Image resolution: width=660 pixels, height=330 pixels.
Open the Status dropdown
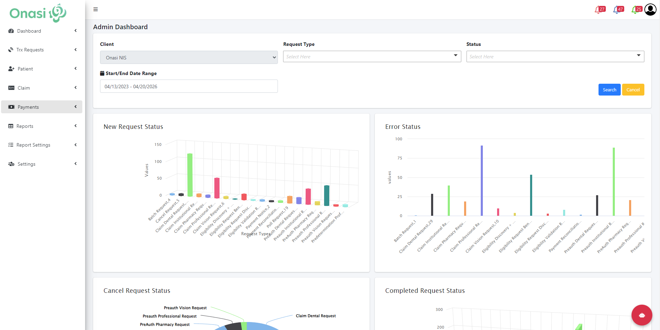click(x=555, y=57)
